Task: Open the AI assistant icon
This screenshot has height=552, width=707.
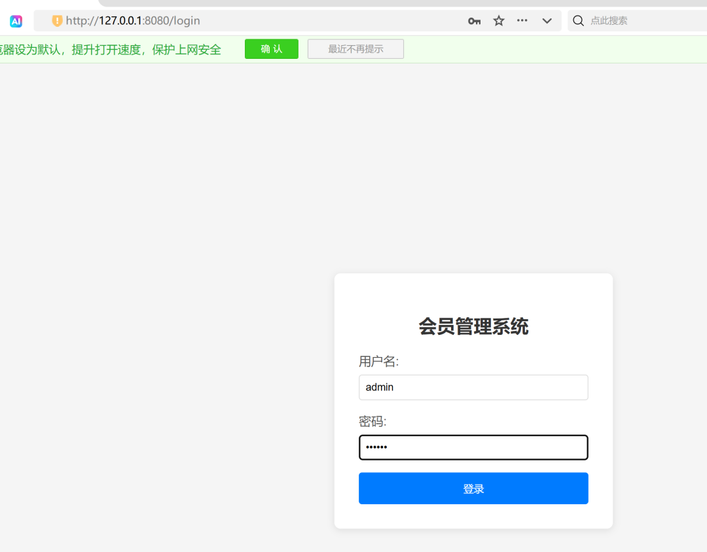Action: [16, 21]
